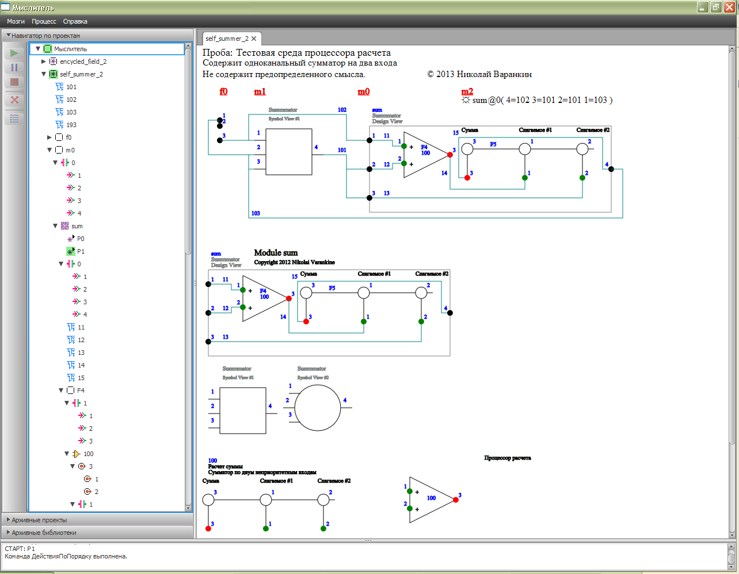This screenshot has width=739, height=574.
Task: Click the sum@0 value expression text
Action: [542, 100]
